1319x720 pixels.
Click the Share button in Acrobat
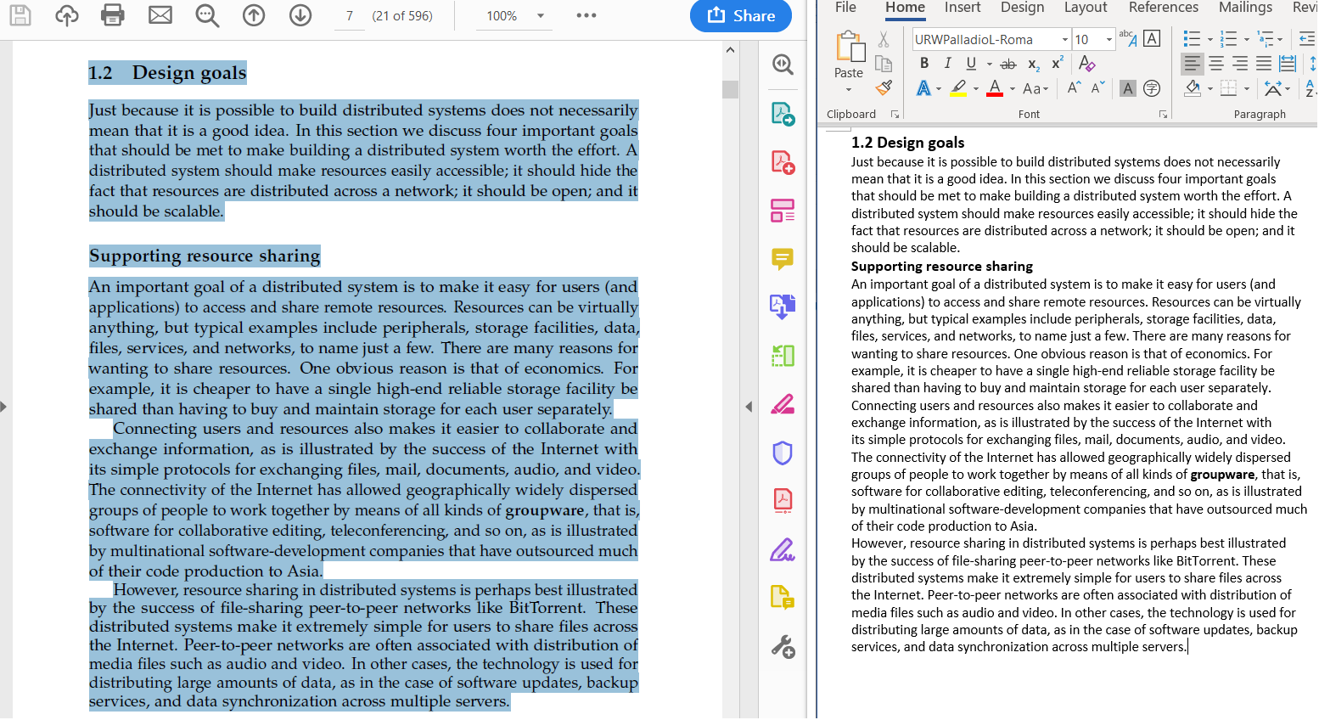(741, 15)
